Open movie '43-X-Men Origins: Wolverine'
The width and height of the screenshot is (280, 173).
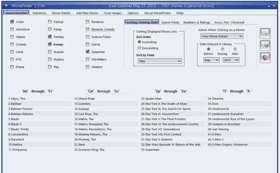click(227, 144)
